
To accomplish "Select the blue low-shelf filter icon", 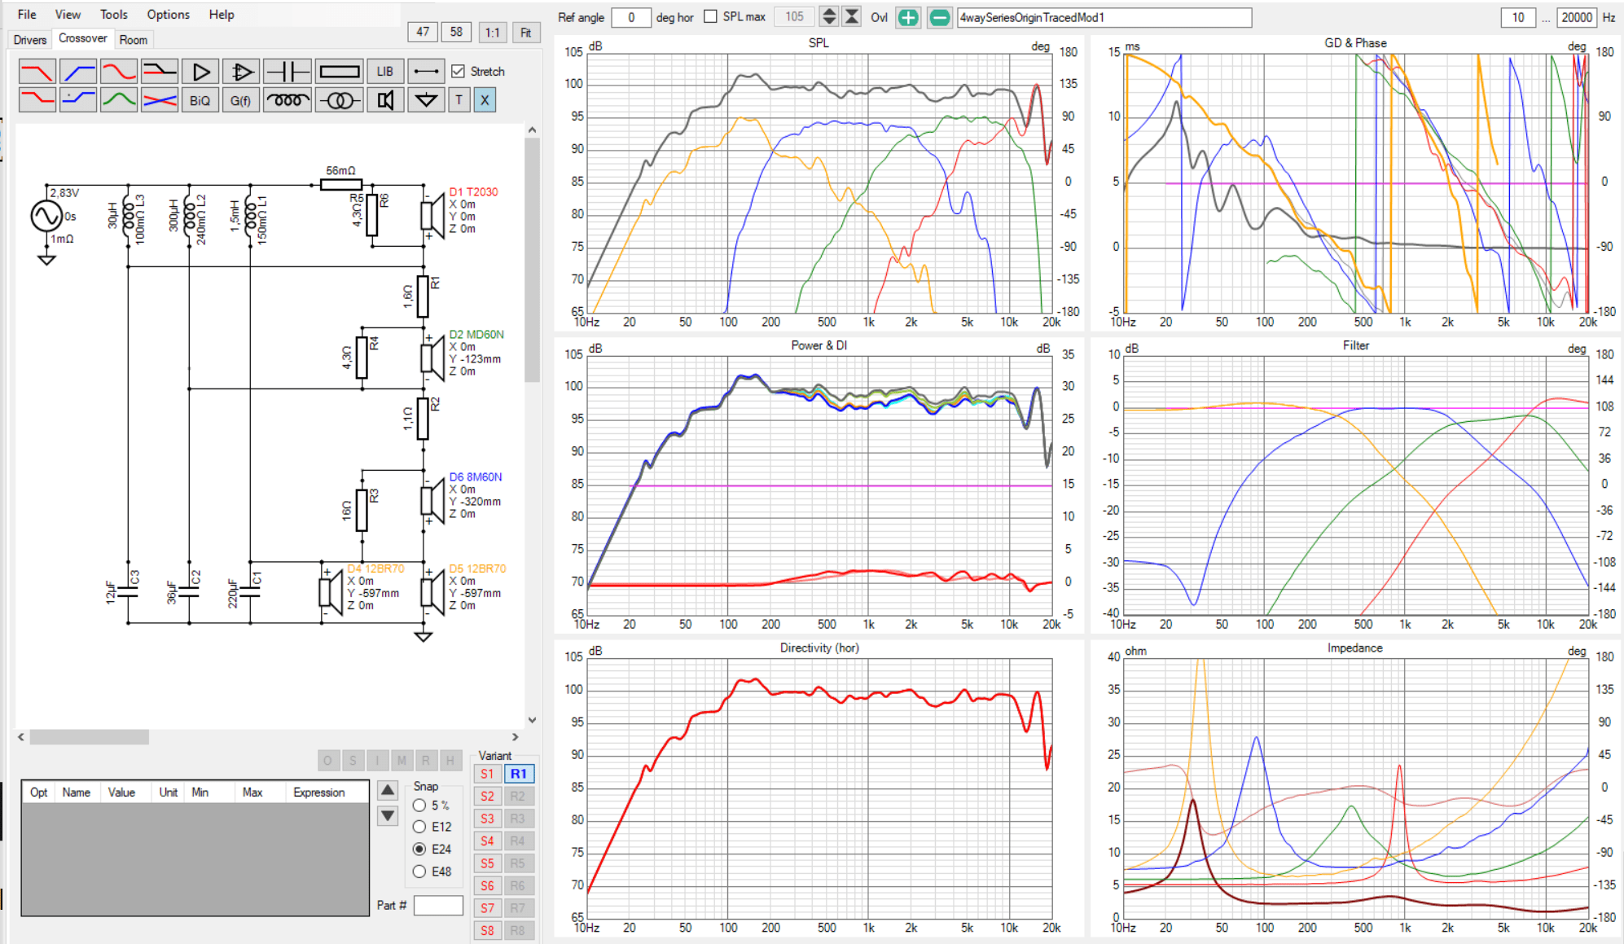I will [78, 100].
